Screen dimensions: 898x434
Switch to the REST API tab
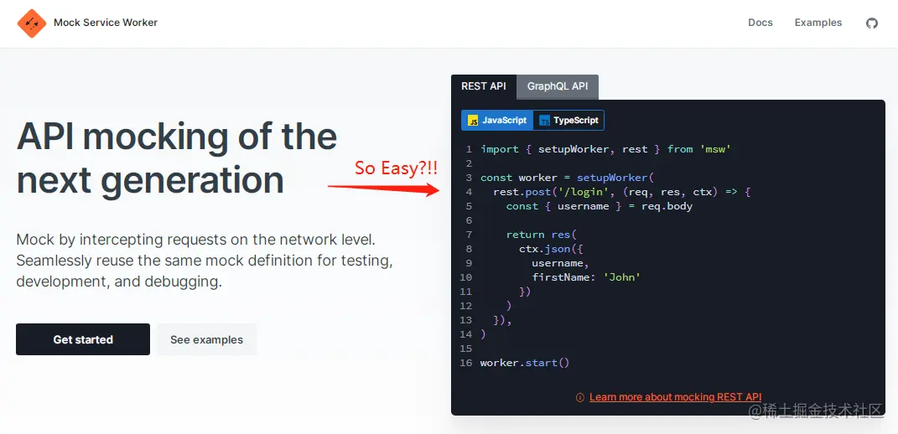point(483,86)
